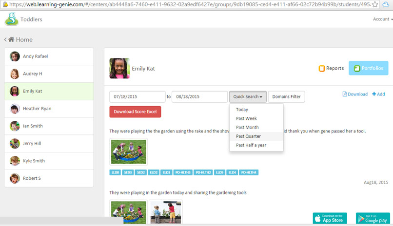Click the ELD3 measure tag
This screenshot has height=226, width=393.
click(166, 172)
